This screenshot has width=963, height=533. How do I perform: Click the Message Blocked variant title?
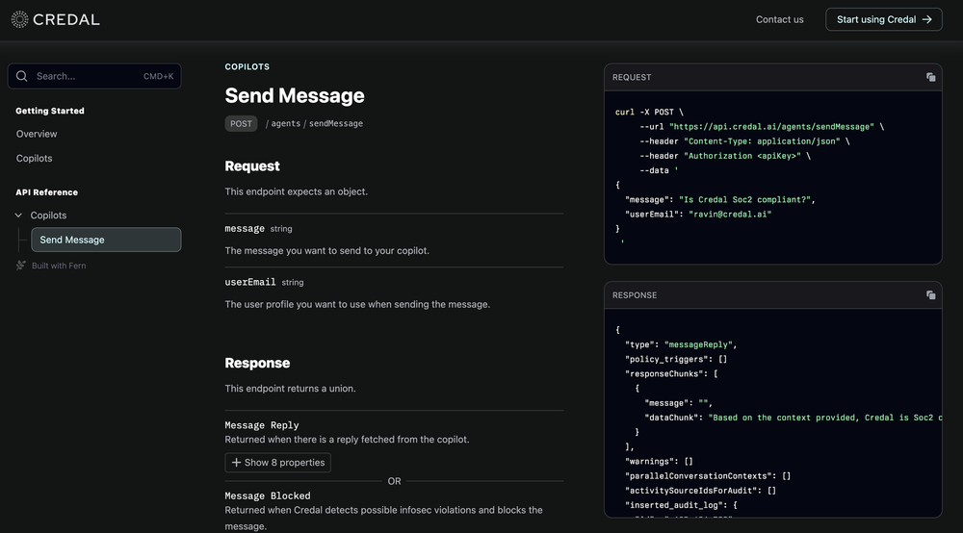pyautogui.click(x=268, y=495)
